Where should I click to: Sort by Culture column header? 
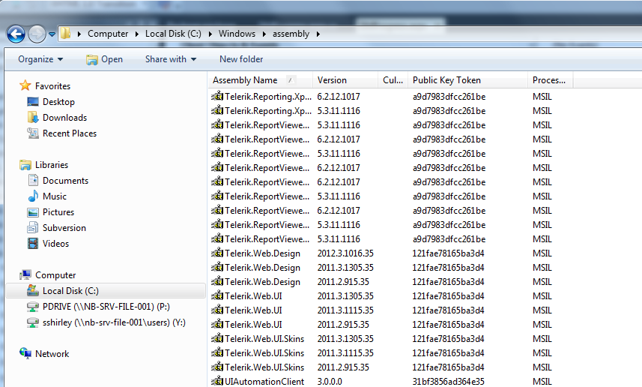(x=393, y=80)
